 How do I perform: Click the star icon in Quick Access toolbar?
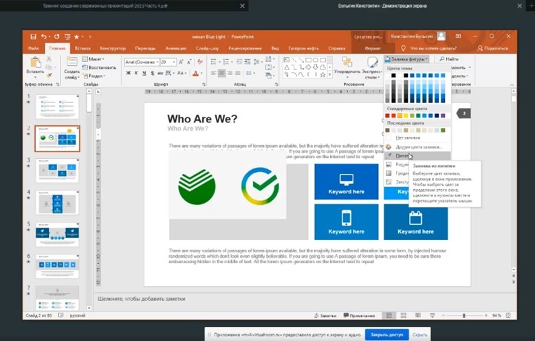[77, 36]
